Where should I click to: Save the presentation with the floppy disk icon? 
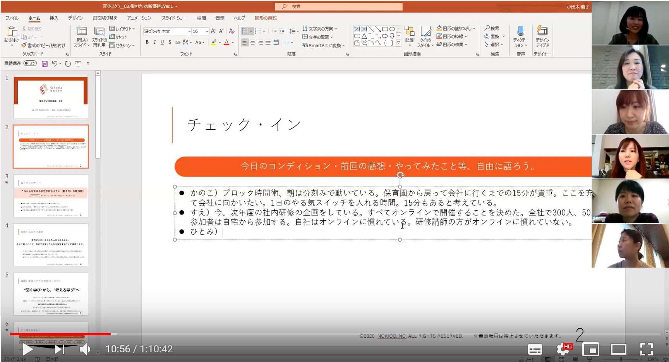click(x=45, y=63)
